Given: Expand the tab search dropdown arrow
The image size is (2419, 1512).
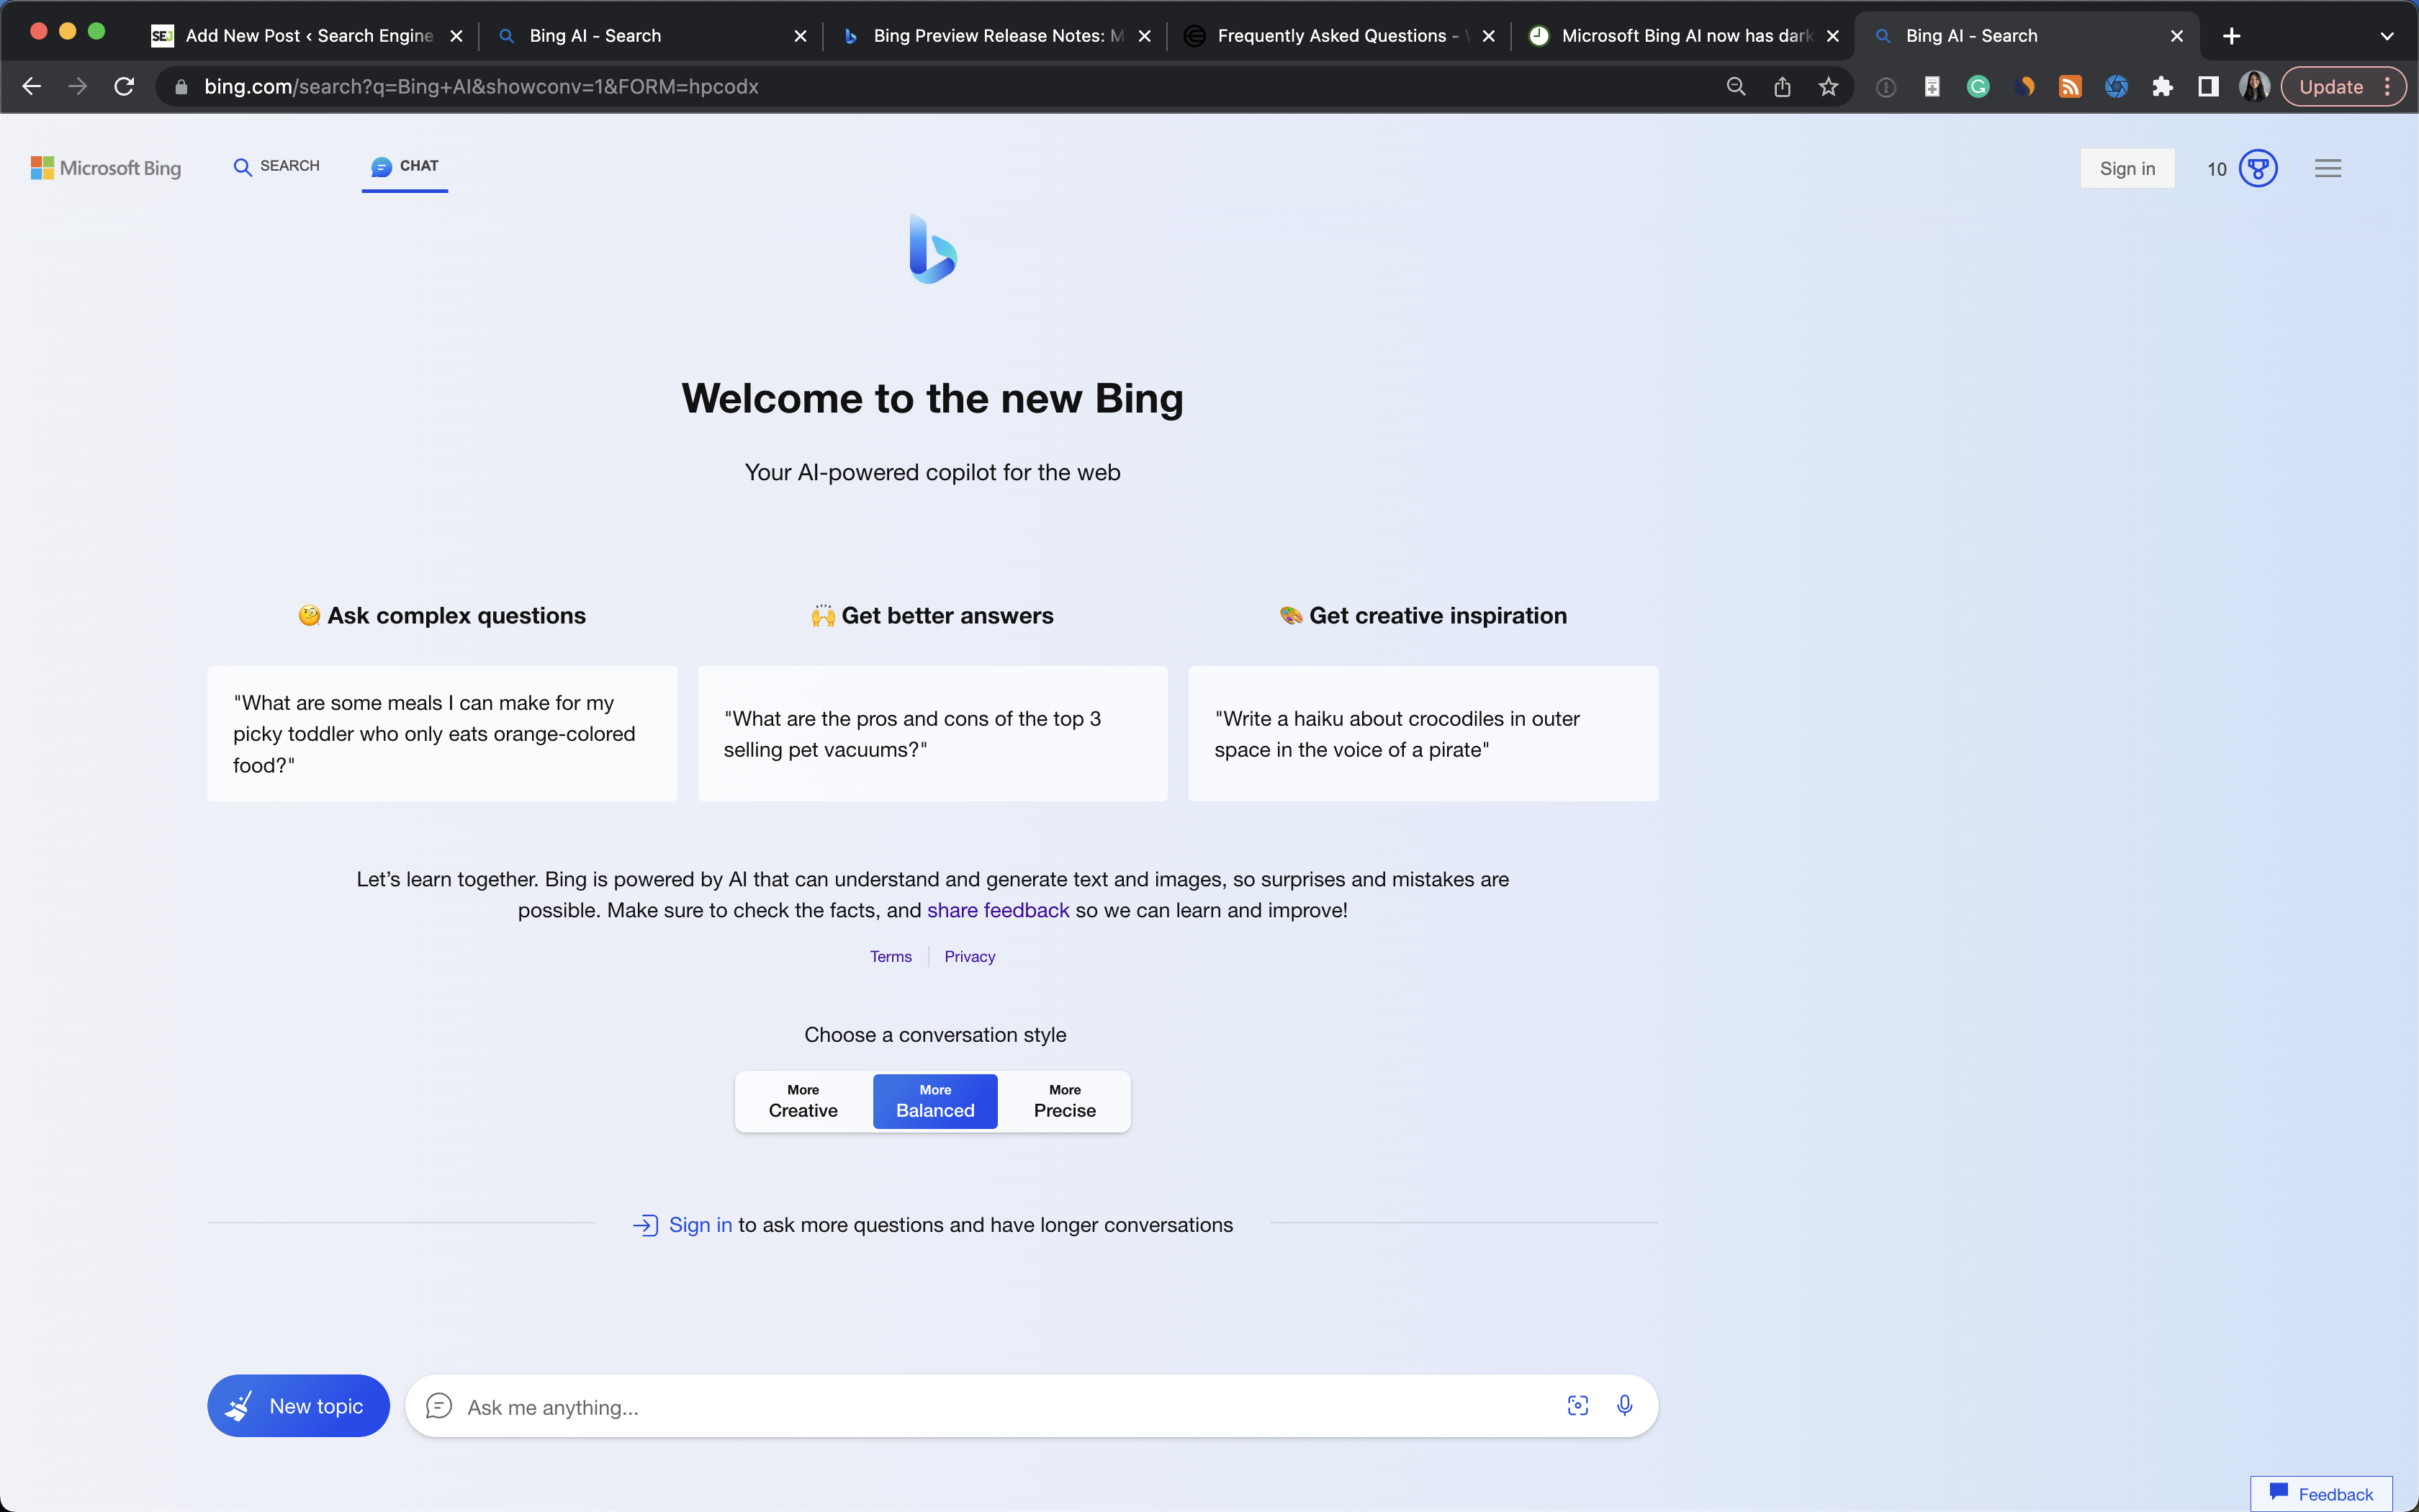Looking at the screenshot, I should pyautogui.click(x=2389, y=35).
